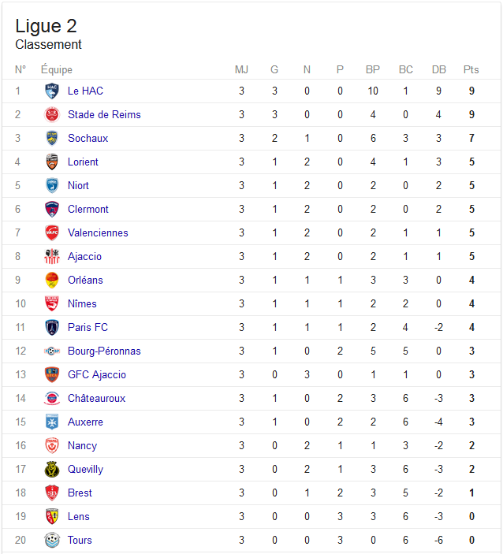503x554 pixels.
Task: Click the Tours team crest
Action: pos(52,541)
